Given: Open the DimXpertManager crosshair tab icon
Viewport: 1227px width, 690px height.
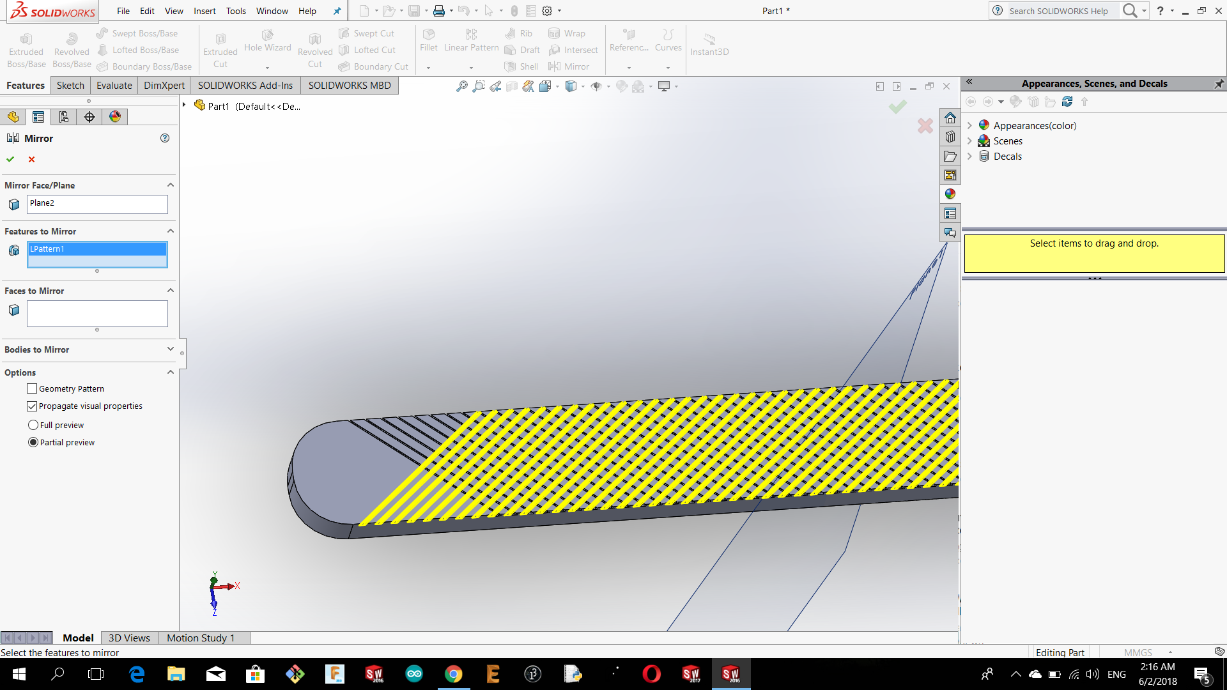Looking at the screenshot, I should 89,117.
